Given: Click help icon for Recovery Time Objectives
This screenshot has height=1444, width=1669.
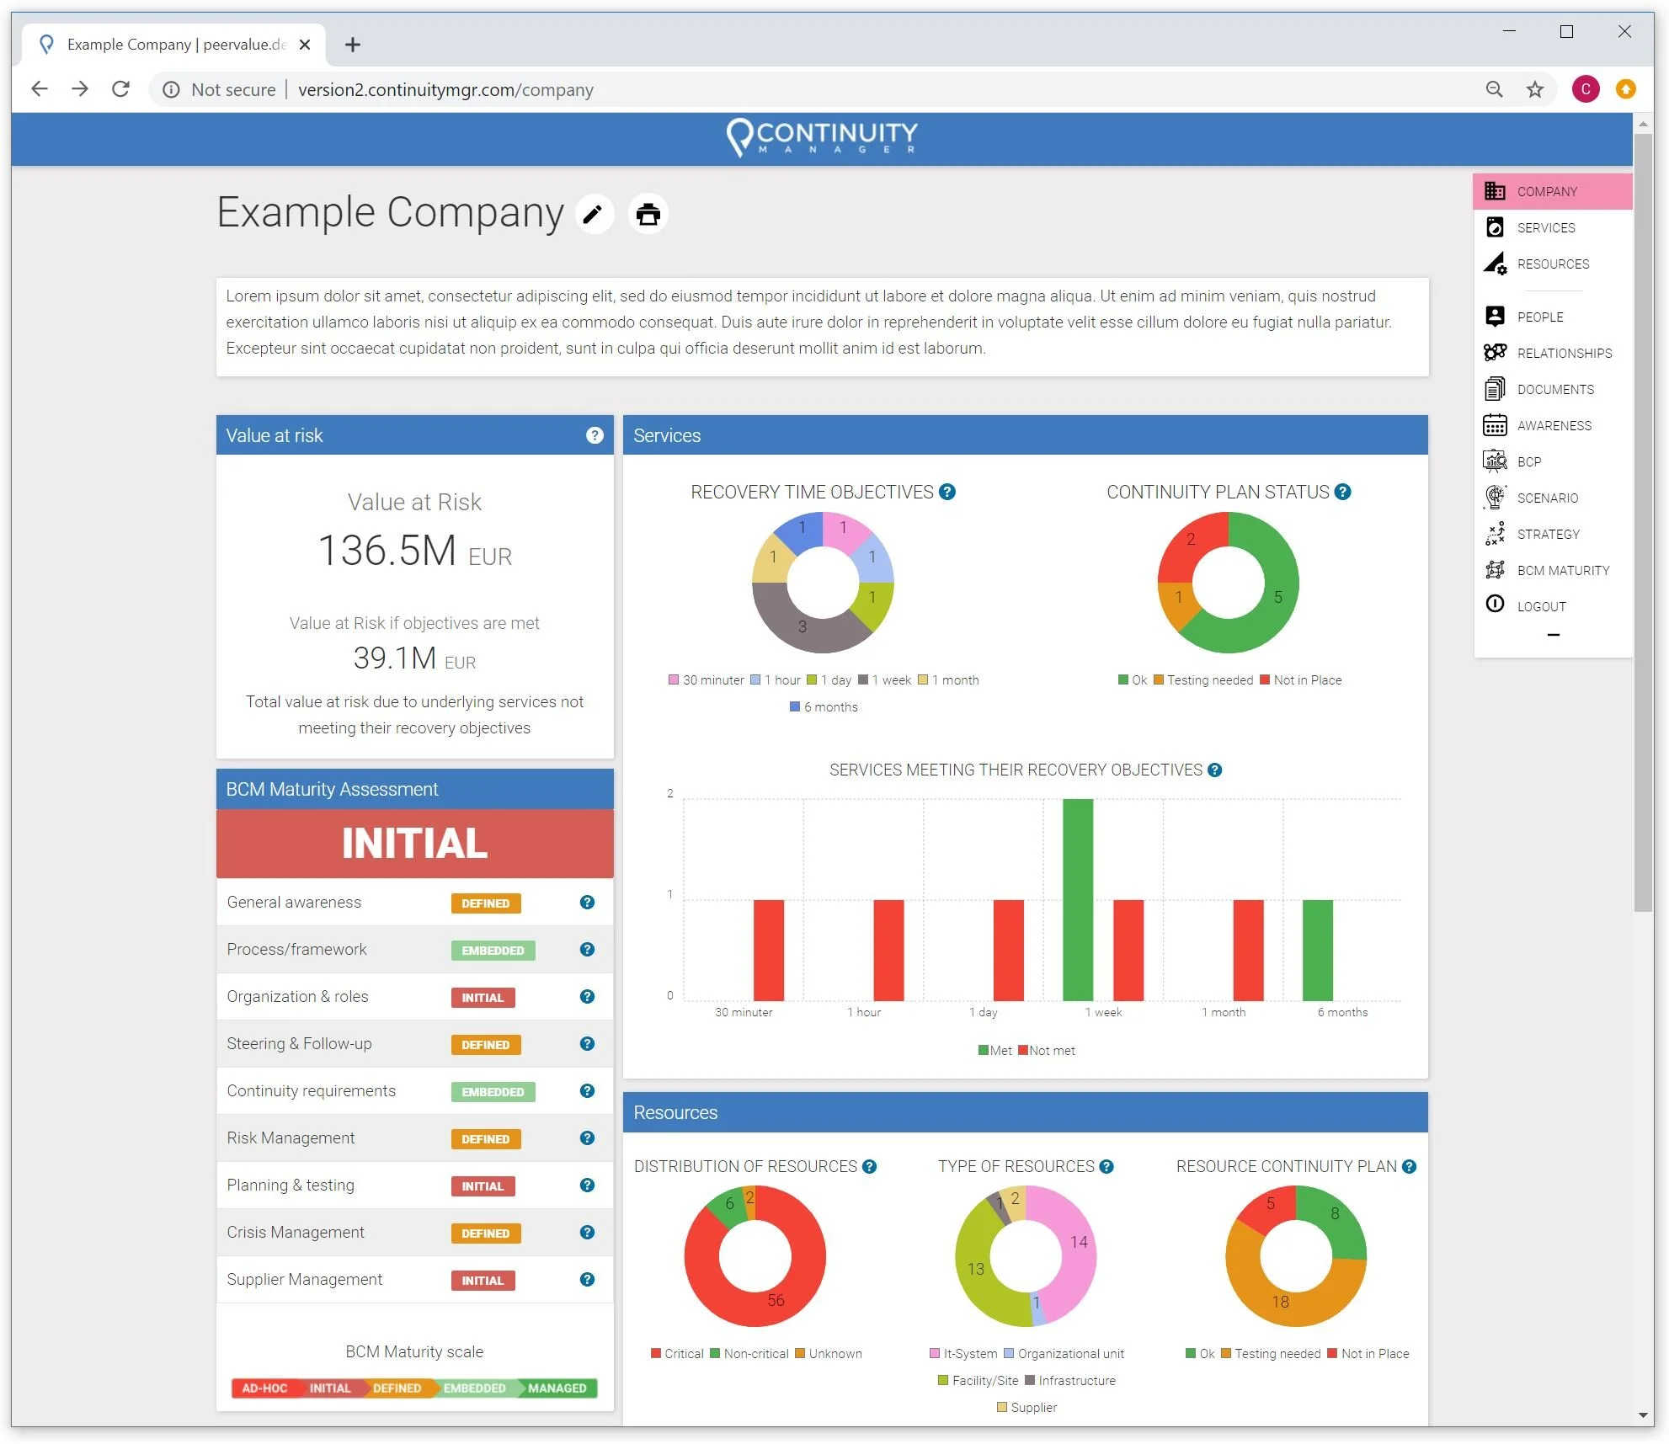Looking at the screenshot, I should (x=947, y=492).
